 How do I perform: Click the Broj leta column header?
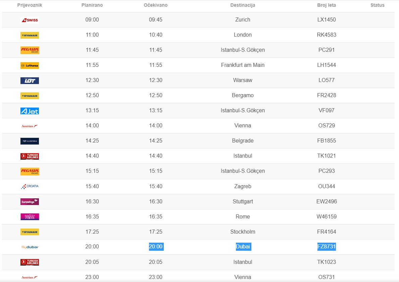pos(327,5)
